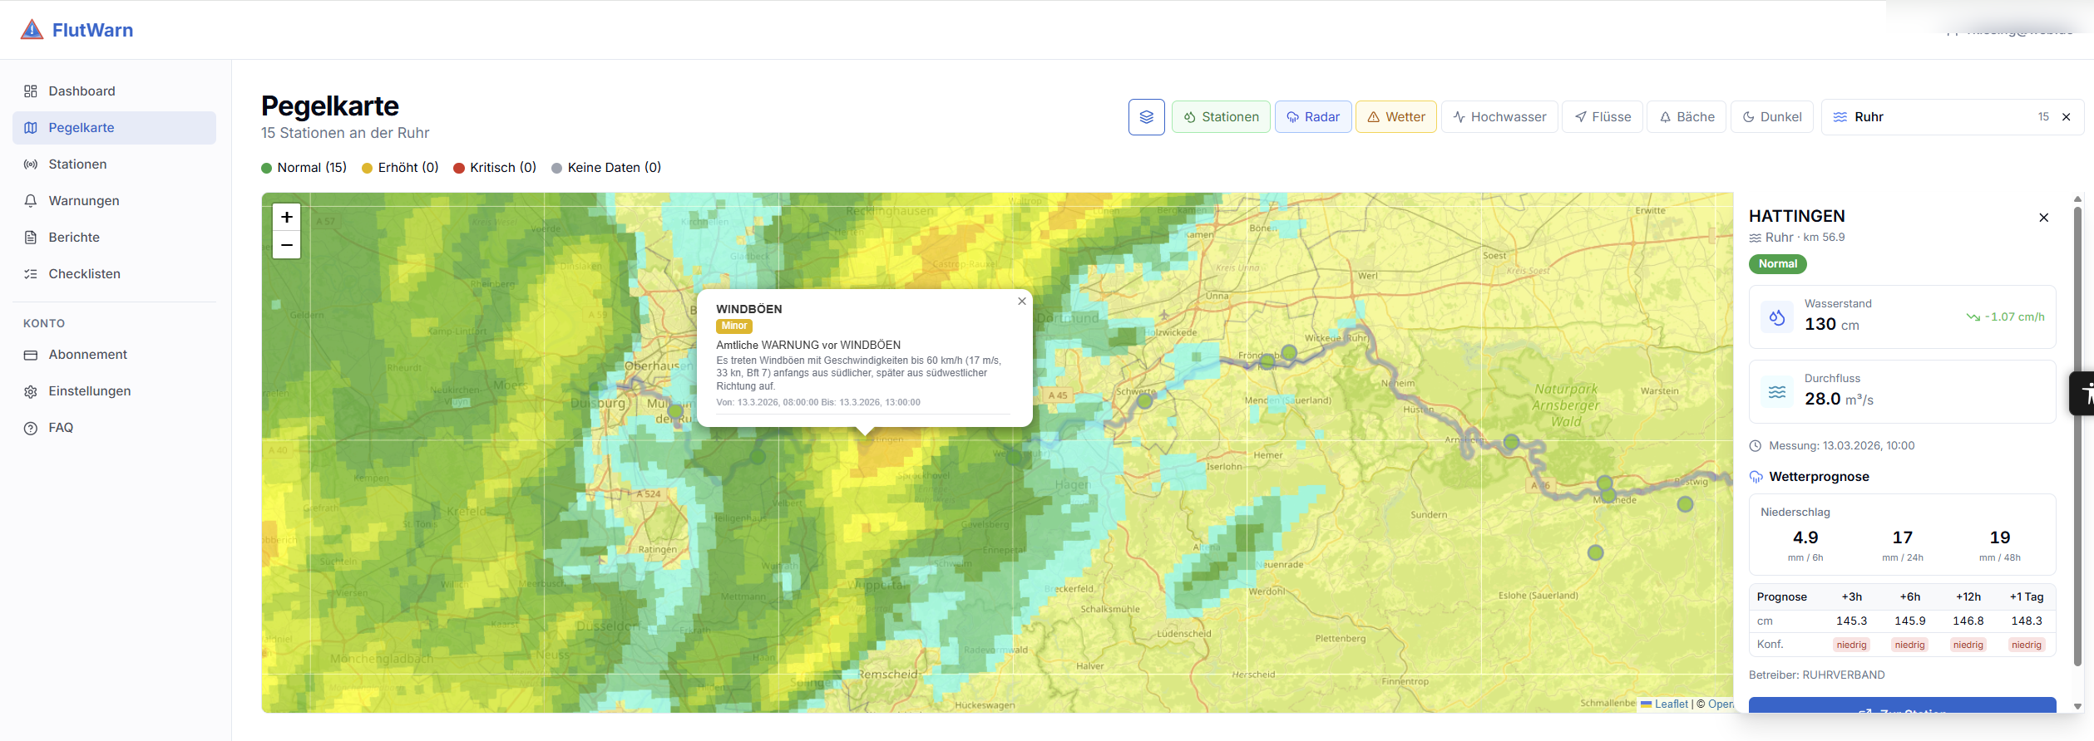Click the FAQ question mark icon

31,428
